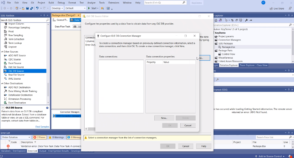Click the Save All toolbar icon
294x158 pixels.
(31, 8)
